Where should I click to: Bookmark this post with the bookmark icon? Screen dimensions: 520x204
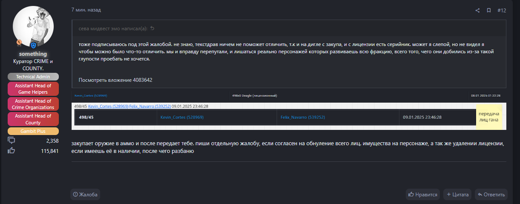tap(489, 10)
